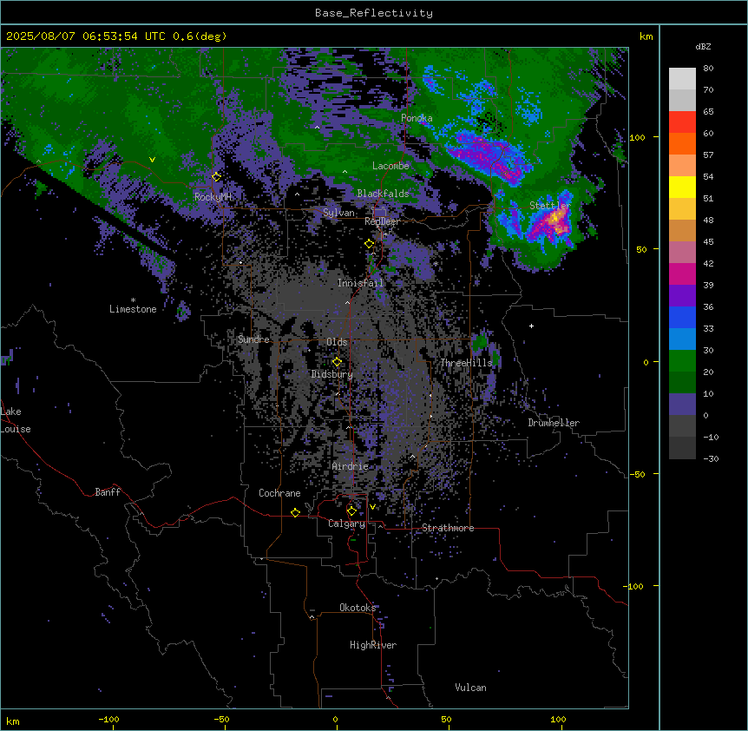This screenshot has height=731, width=748.
Task: Click the Sylvan label
Action: tap(338, 213)
